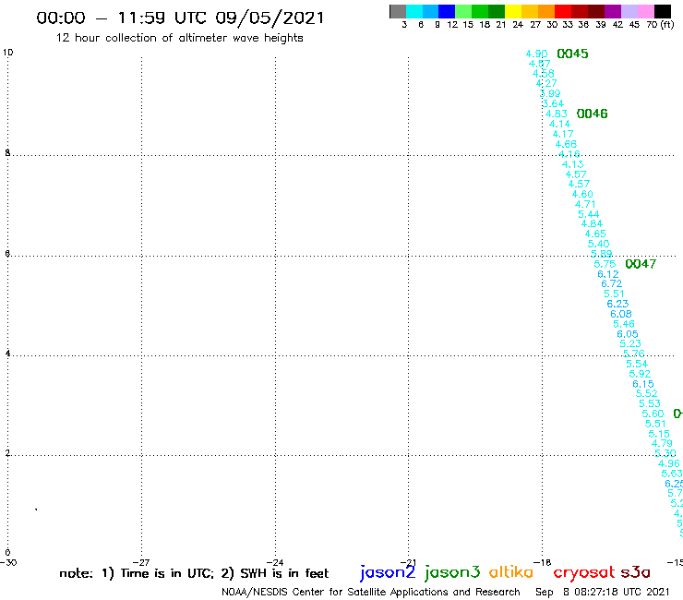
Task: Click the wave height value 5.52
Action: pos(646,393)
